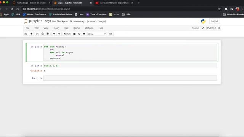Open the Kernel menu
The height and width of the screenshot is (137, 244).
(x=77, y=28)
